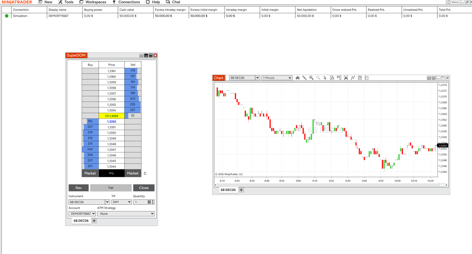Click the Watch icon at top right
472x254 pixels.
click(453, 2)
